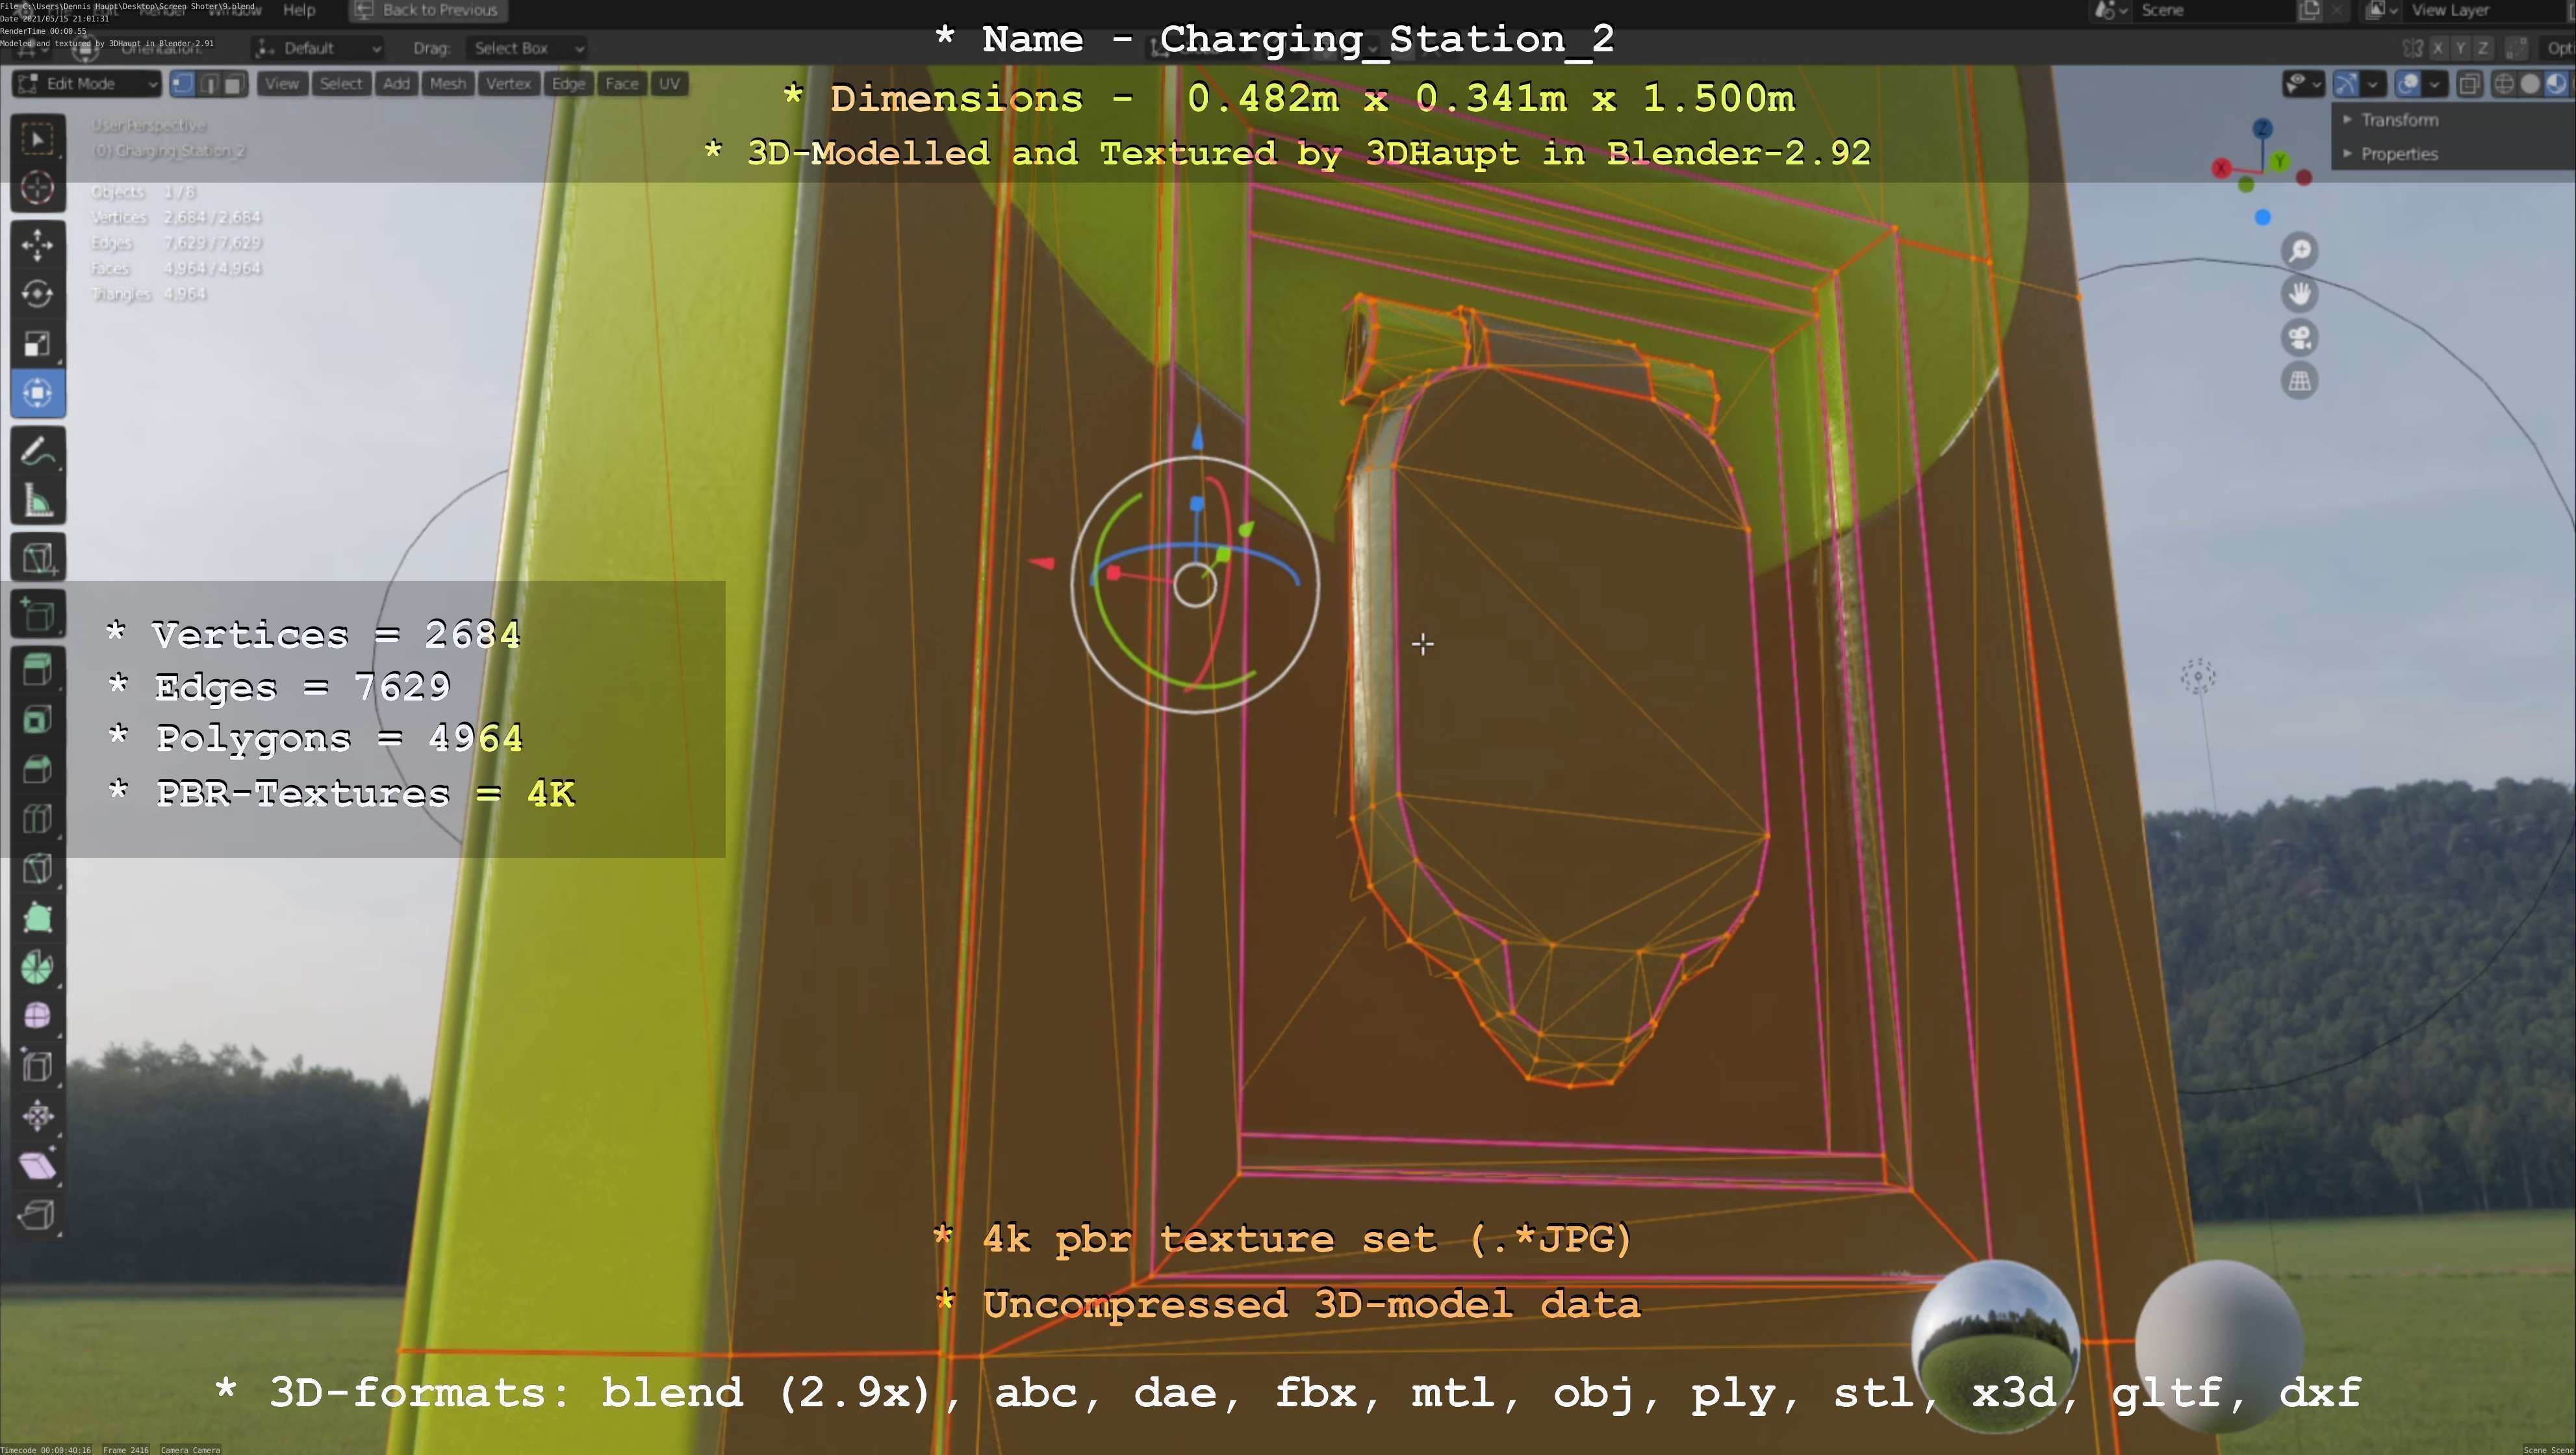Open the Mesh menu
The height and width of the screenshot is (1455, 2576).
coord(447,84)
